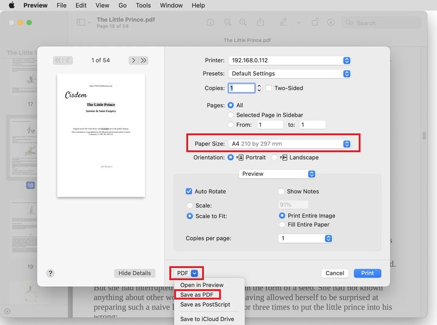Click the Inspector info icon in toolbar
437x325 pixels.
click(x=210, y=22)
